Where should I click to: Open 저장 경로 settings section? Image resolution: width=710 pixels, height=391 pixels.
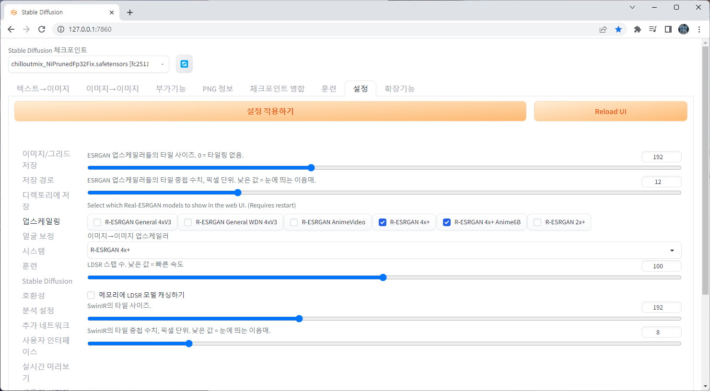(x=38, y=180)
